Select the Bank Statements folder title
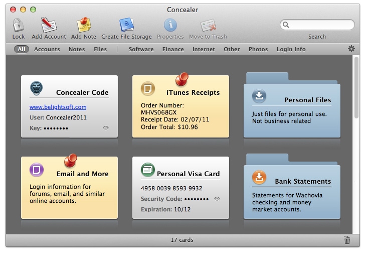This screenshot has width=366, height=271. pyautogui.click(x=303, y=181)
